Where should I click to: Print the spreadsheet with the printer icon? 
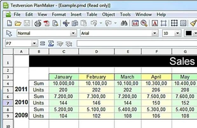[38, 23]
